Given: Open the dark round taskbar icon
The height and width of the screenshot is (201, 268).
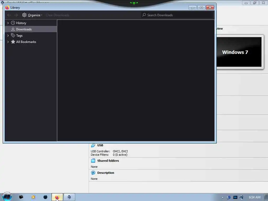Looking at the screenshot, I should tap(45, 197).
